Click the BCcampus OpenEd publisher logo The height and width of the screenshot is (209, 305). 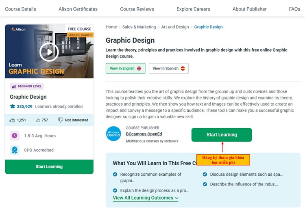click(x=113, y=134)
